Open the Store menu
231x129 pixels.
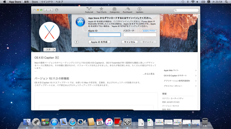[35, 2]
